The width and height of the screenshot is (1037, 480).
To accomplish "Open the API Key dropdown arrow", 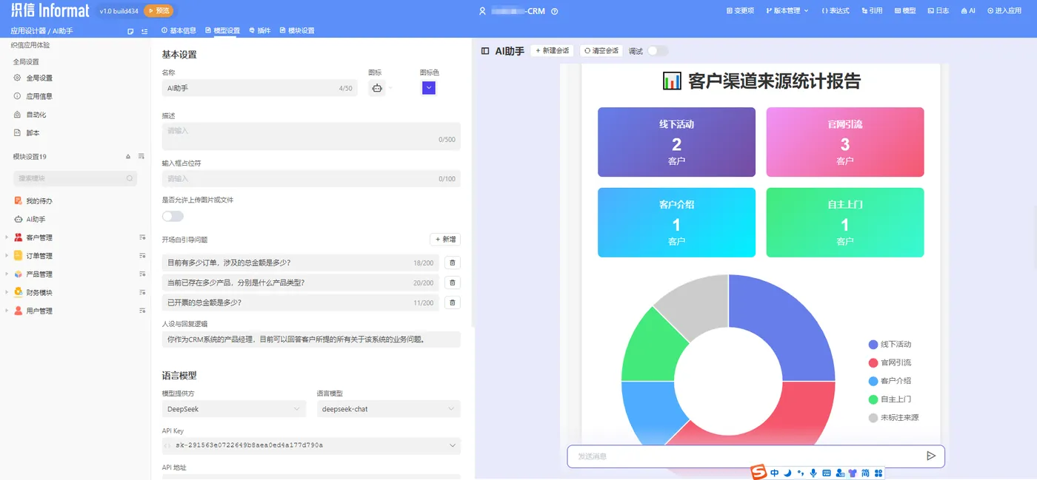I will pos(453,446).
